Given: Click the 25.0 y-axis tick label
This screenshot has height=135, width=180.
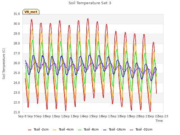Looking at the screenshot, I should (17, 73).
